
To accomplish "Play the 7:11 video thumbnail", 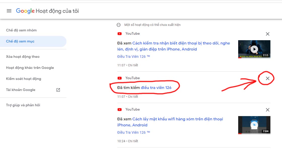I will (x=254, y=49).
